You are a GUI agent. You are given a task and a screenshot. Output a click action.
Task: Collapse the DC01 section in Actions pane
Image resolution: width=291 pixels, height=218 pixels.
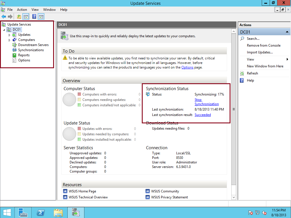(x=287, y=32)
